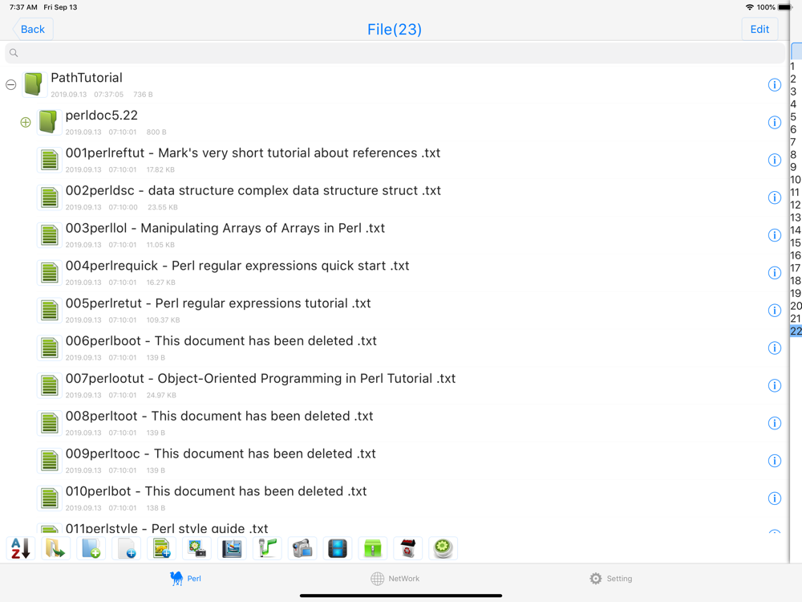Open '004perlrequick - Perl regular expressions quick start .txt'
The height and width of the screenshot is (602, 802).
click(394, 273)
